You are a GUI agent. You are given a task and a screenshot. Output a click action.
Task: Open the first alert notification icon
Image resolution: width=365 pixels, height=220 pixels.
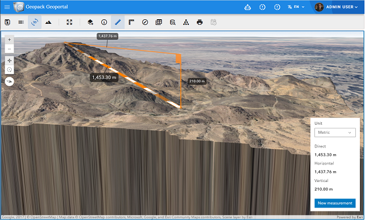pyautogui.click(x=262, y=7)
